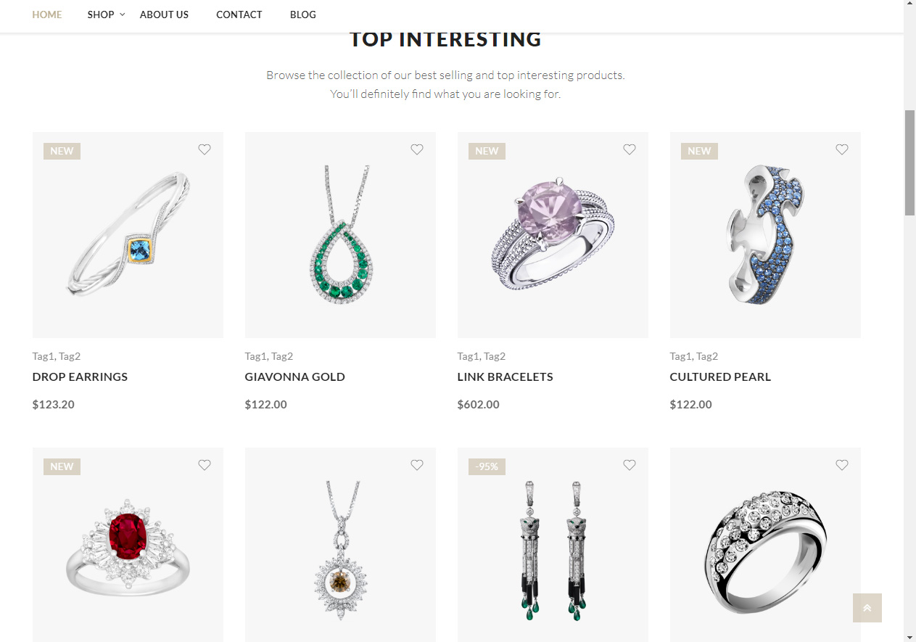916x642 pixels.
Task: Open the Drop Earrings product title
Action: 80,377
